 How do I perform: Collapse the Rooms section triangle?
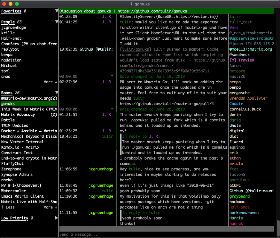tap(57, 93)
